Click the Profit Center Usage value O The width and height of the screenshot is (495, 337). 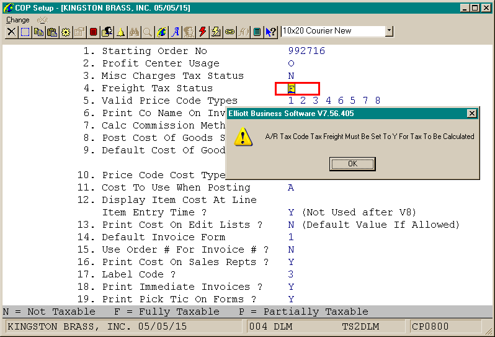pyautogui.click(x=291, y=63)
